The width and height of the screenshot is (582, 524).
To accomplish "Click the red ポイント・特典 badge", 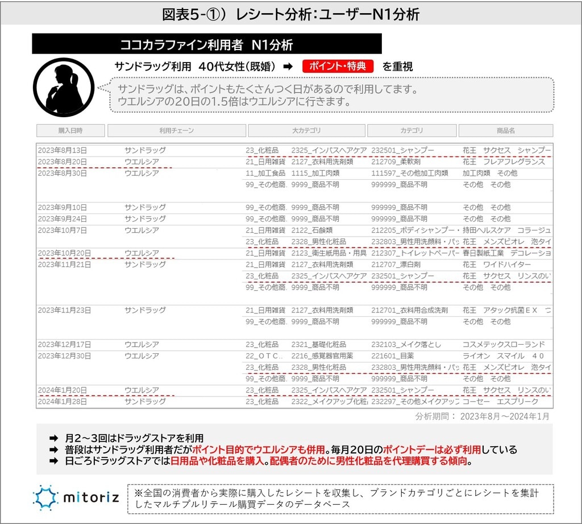I will [338, 66].
